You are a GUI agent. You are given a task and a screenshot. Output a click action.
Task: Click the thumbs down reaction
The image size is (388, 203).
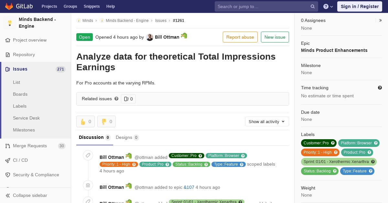tap(106, 121)
